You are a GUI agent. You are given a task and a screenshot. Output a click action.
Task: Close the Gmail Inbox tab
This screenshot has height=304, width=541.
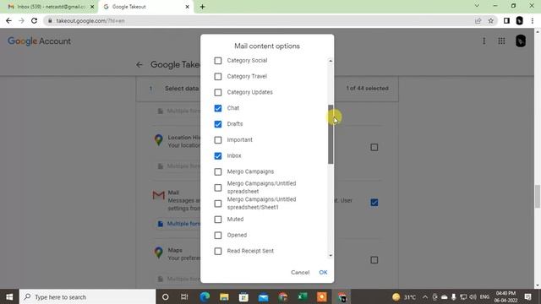coord(92,7)
